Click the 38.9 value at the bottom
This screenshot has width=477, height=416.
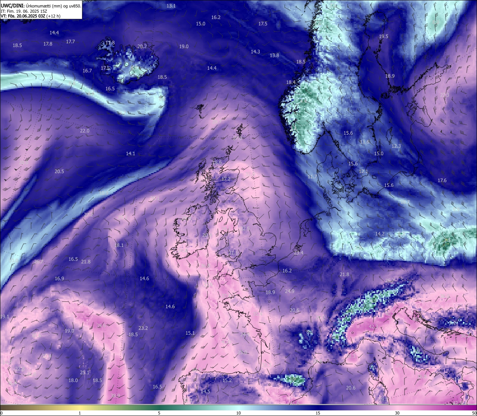click(x=116, y=396)
